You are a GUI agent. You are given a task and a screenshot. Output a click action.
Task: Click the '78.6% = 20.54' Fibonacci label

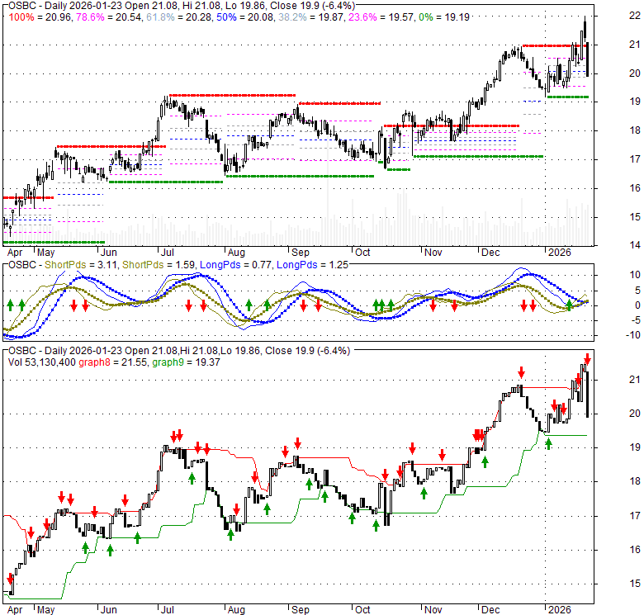[107, 17]
